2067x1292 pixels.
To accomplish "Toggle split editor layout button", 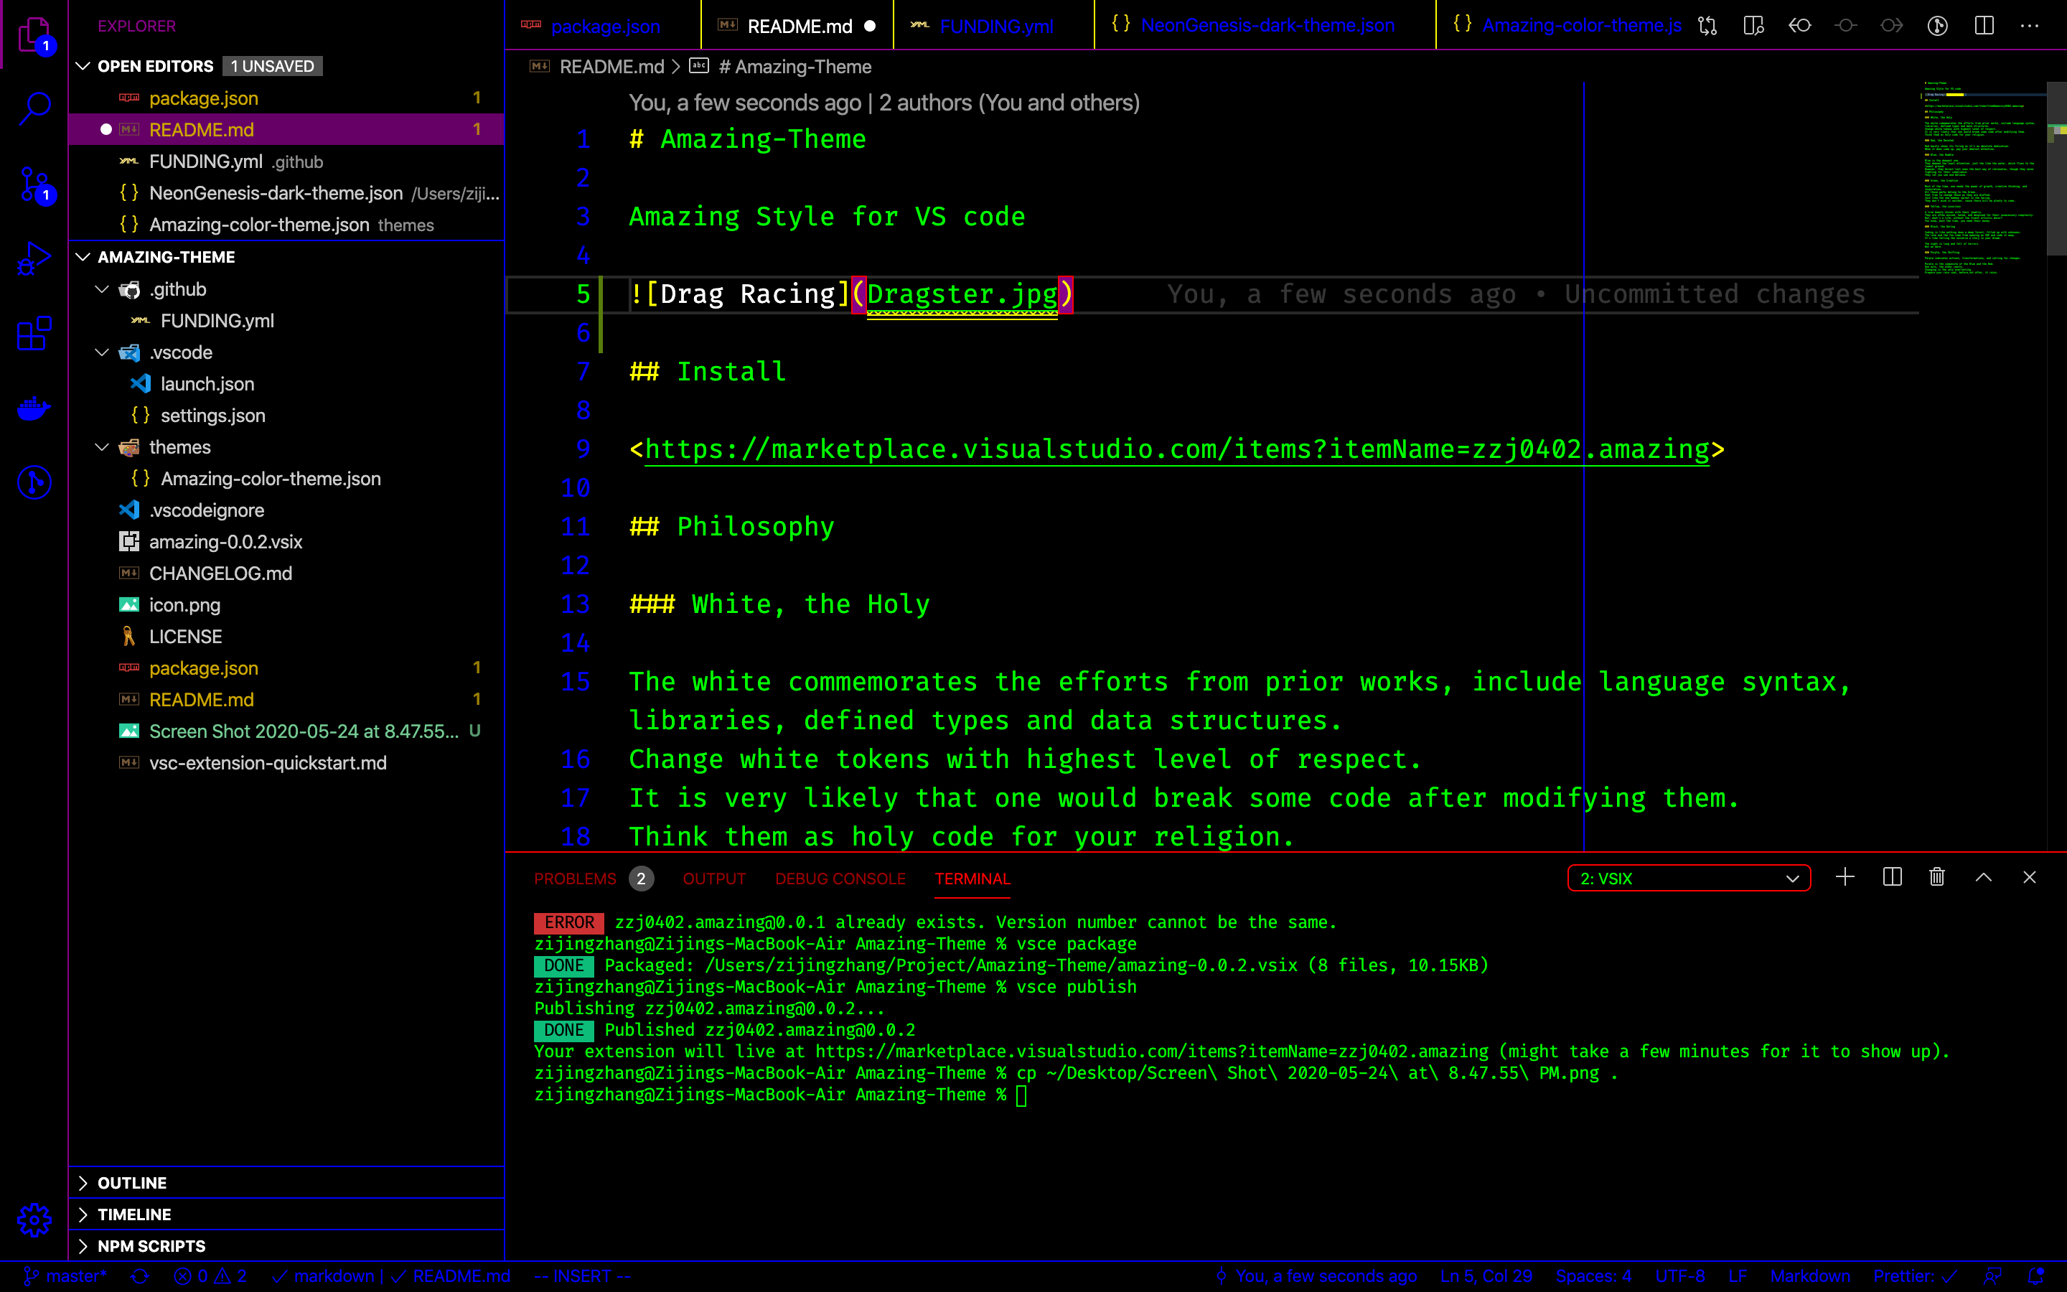I will [1984, 26].
